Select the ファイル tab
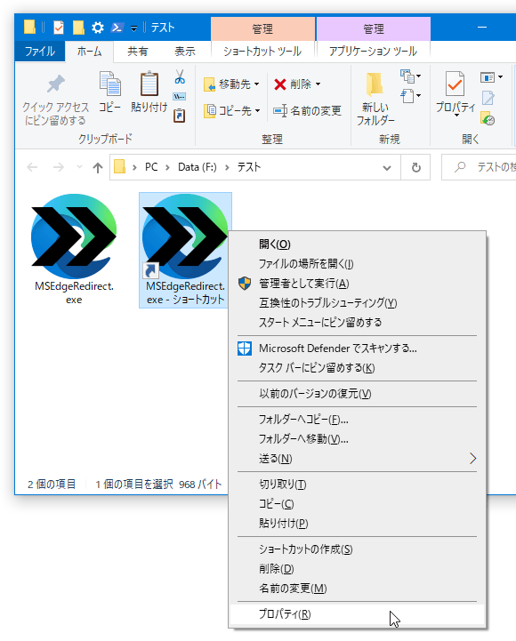 [x=40, y=51]
